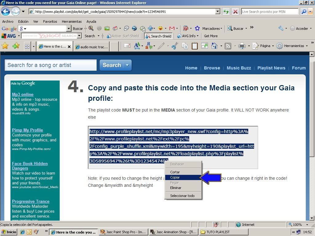
Task: Click the RSS feeds icon
Action: tap(228, 46)
